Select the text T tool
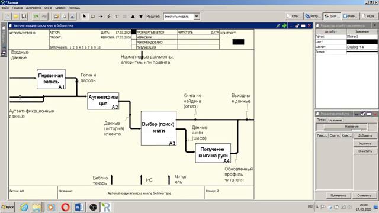 [x=117, y=17]
